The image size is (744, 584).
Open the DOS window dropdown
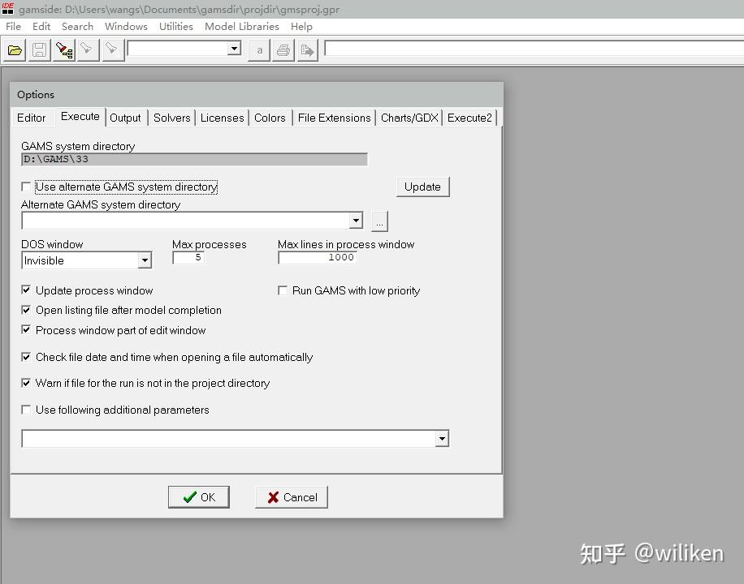(145, 260)
